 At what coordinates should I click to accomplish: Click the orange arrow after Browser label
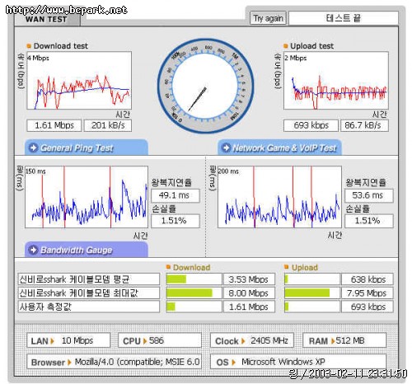[x=69, y=363]
